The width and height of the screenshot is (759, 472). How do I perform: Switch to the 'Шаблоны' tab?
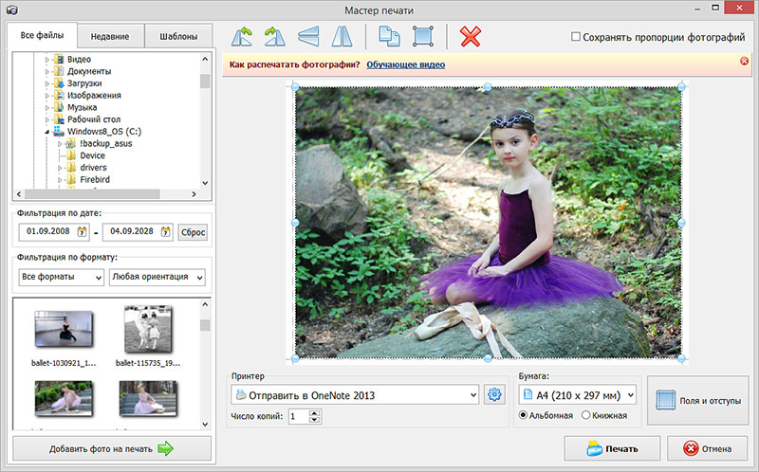(x=178, y=37)
